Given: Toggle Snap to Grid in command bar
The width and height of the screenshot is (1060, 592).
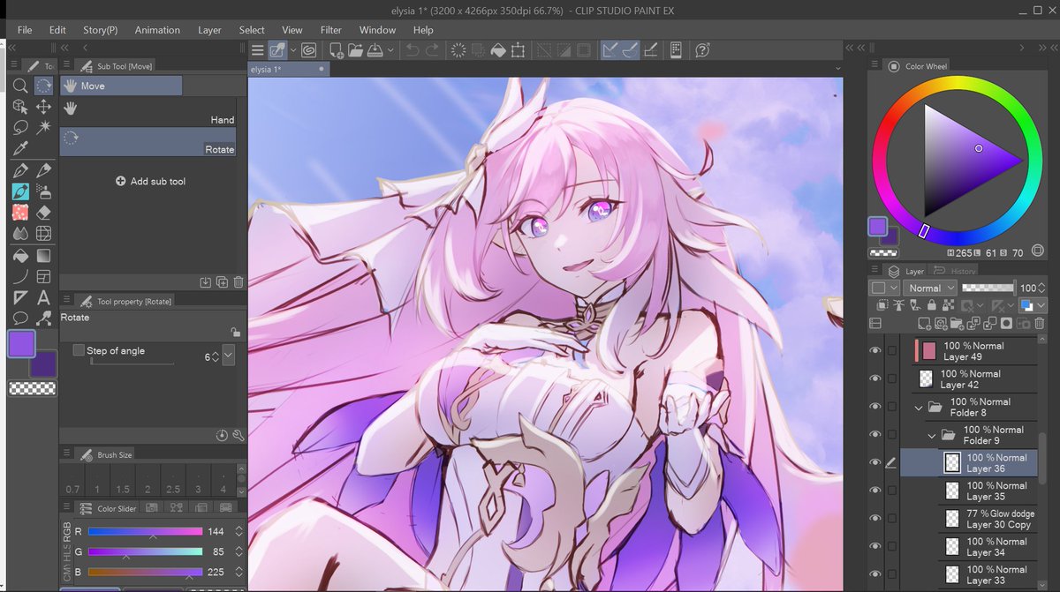Looking at the screenshot, I should [650, 50].
